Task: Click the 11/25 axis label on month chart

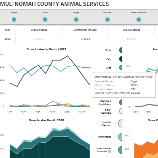Action: [82, 112]
